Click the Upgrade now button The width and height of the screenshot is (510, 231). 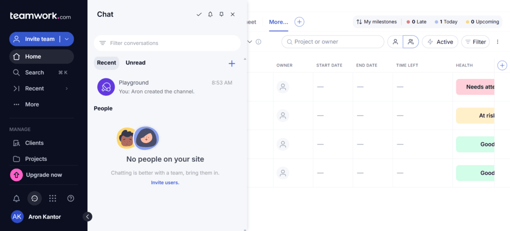pyautogui.click(x=43, y=175)
